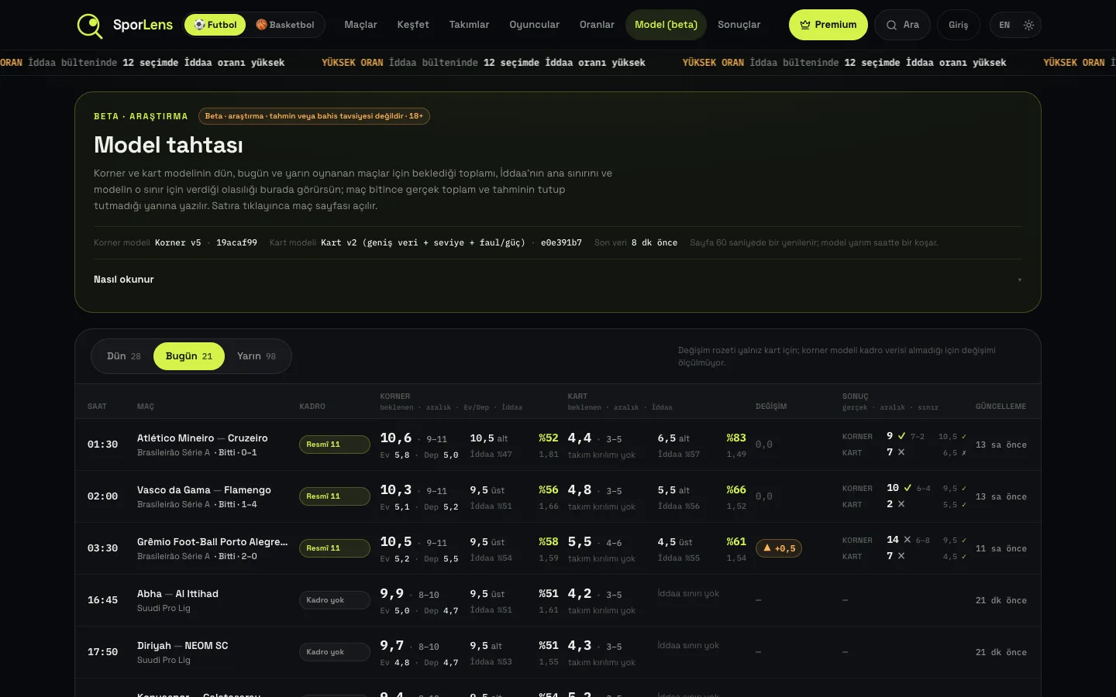Screen dimensions: 1116x697
Task: Open the Ara search button
Action: point(903,25)
